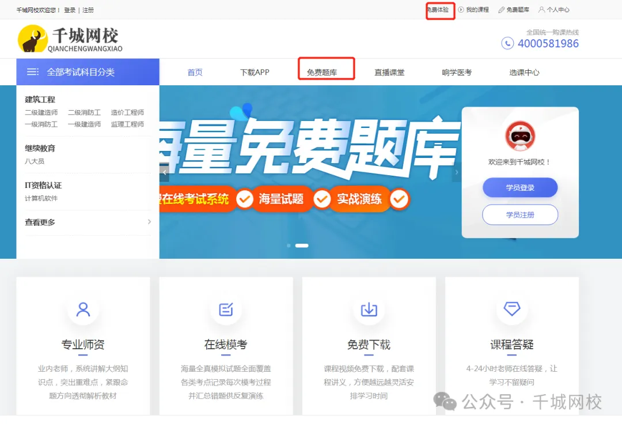Click 免费体验 in top bar
This screenshot has width=622, height=427.
438,10
